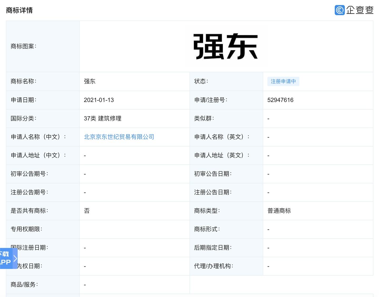379x297 pixels.
Task: Select the registration number 52947616
Action: coord(280,100)
